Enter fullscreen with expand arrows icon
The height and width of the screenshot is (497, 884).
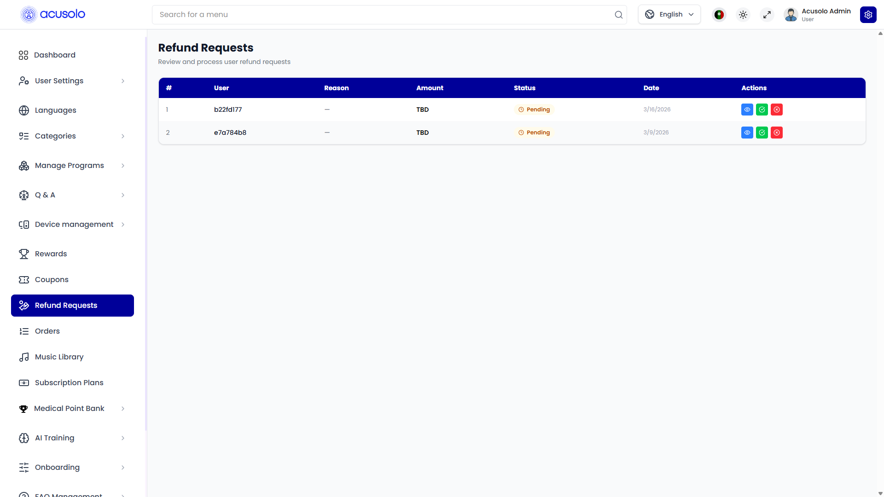(x=767, y=15)
